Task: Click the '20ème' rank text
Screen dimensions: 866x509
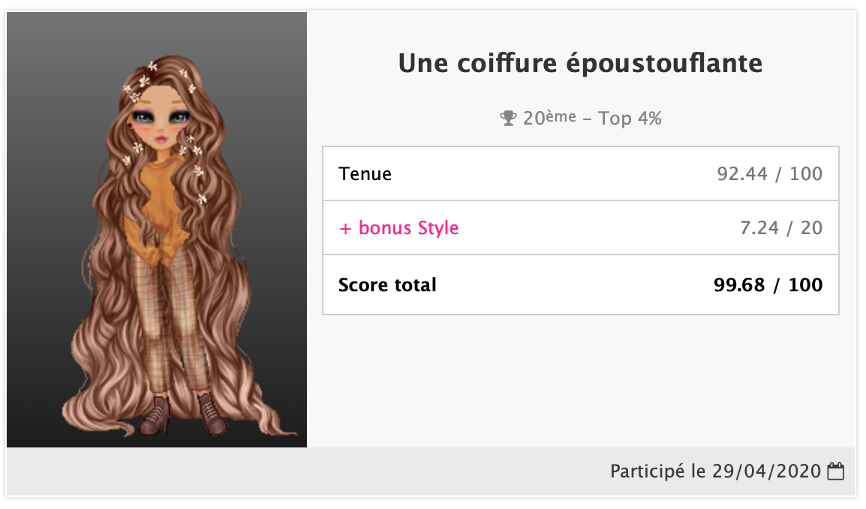Action: click(549, 118)
